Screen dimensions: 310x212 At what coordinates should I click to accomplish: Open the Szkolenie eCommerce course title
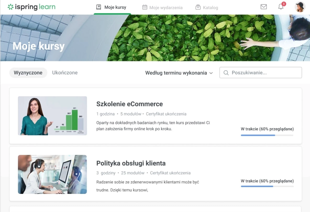pos(130,104)
